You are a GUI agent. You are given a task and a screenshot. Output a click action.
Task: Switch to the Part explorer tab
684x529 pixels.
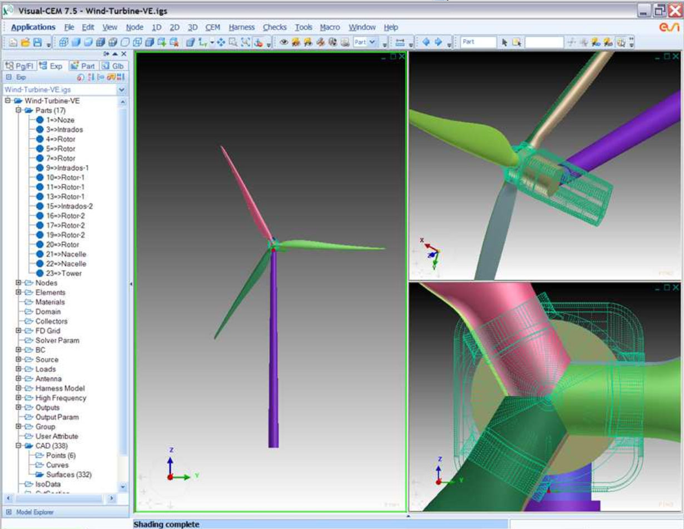point(83,66)
